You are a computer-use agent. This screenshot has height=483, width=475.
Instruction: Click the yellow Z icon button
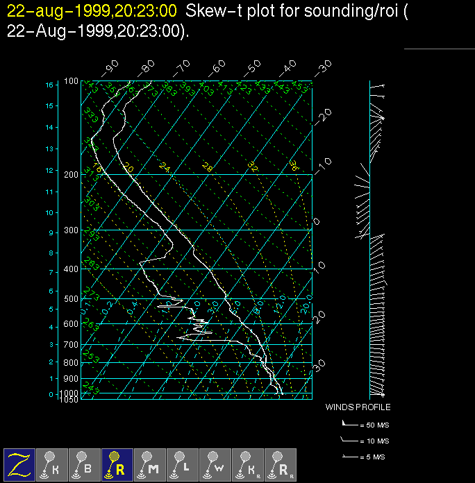tap(19, 465)
